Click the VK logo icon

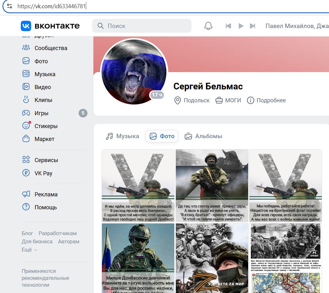26,26
